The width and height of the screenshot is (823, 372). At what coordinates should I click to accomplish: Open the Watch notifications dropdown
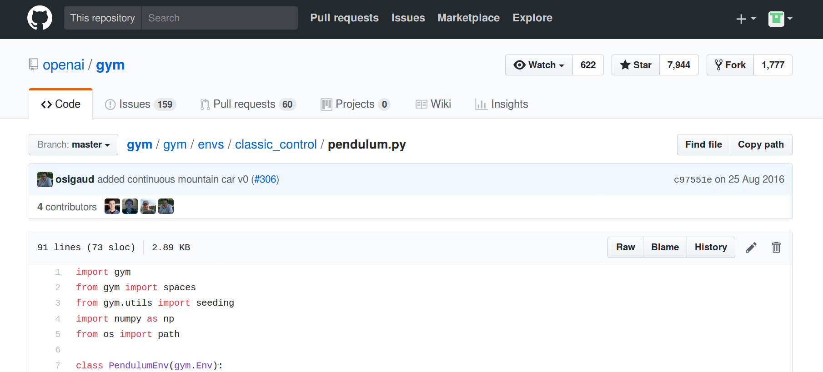click(539, 65)
